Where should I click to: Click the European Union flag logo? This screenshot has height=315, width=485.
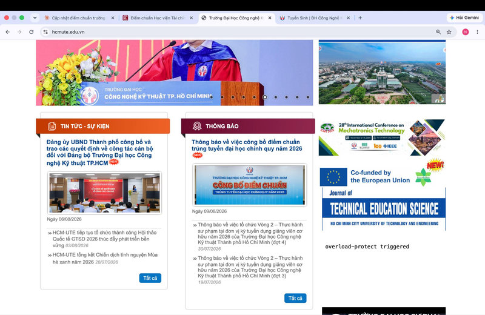click(333, 177)
